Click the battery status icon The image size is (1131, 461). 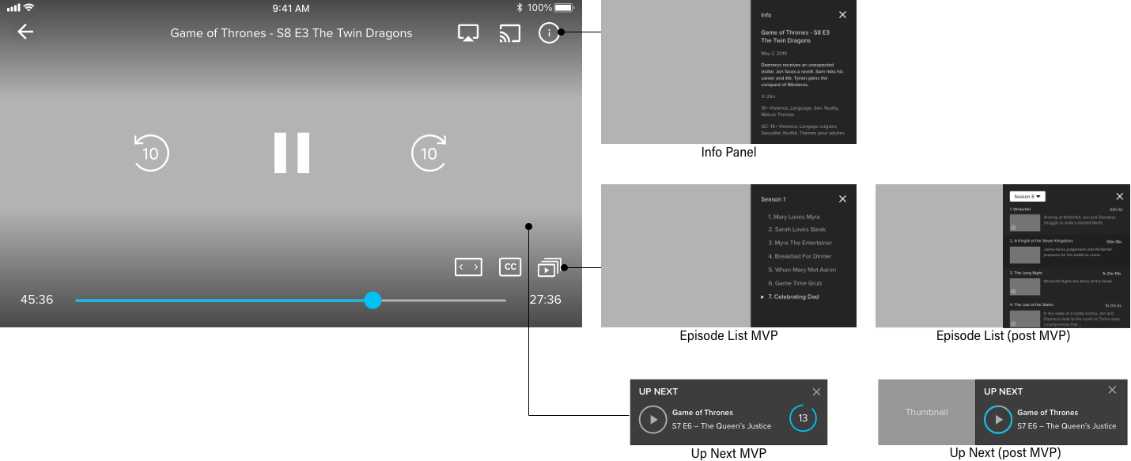click(x=565, y=8)
